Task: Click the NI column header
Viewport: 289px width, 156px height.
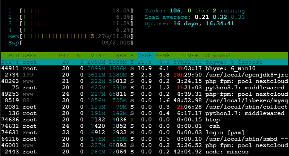Action: (80, 56)
